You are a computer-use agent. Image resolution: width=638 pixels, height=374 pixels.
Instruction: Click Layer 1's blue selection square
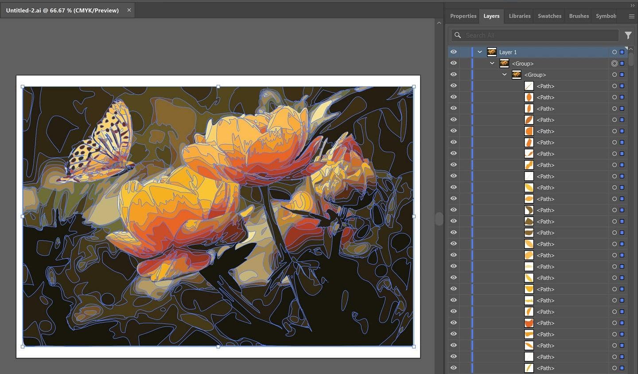pyautogui.click(x=622, y=52)
